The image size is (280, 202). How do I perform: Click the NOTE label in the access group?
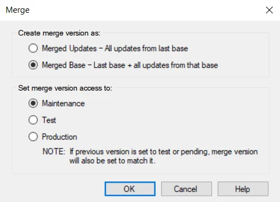coord(54,151)
